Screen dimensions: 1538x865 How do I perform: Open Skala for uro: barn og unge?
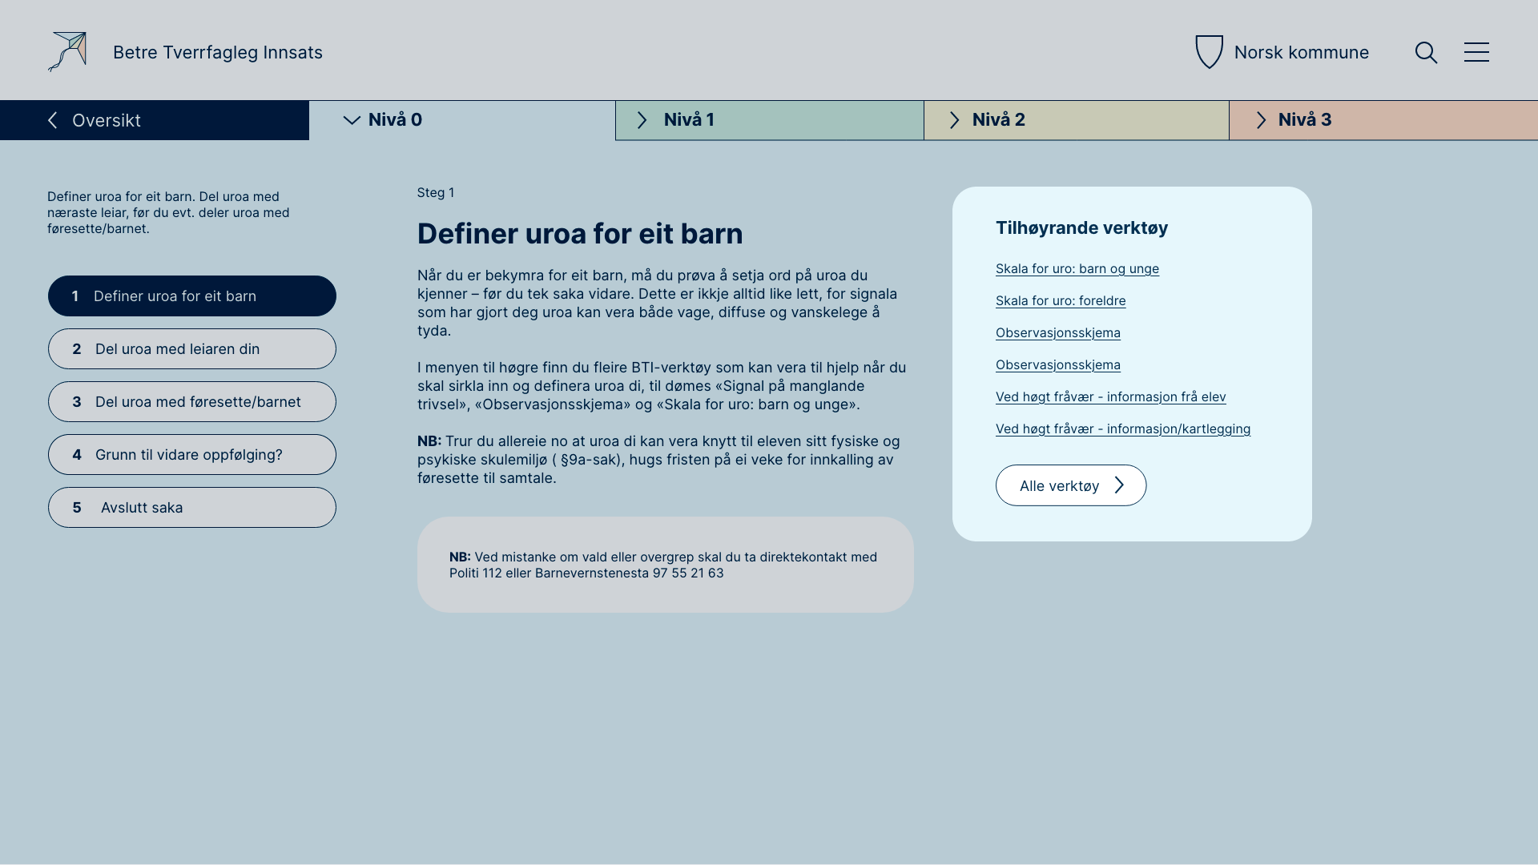point(1077,269)
